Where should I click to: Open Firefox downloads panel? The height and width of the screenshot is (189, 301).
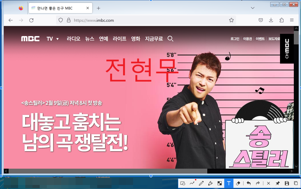coord(271,20)
